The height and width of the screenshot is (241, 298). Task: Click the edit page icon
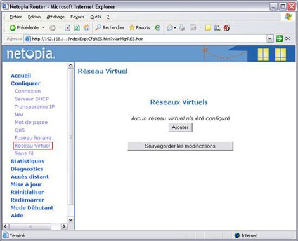(x=193, y=27)
